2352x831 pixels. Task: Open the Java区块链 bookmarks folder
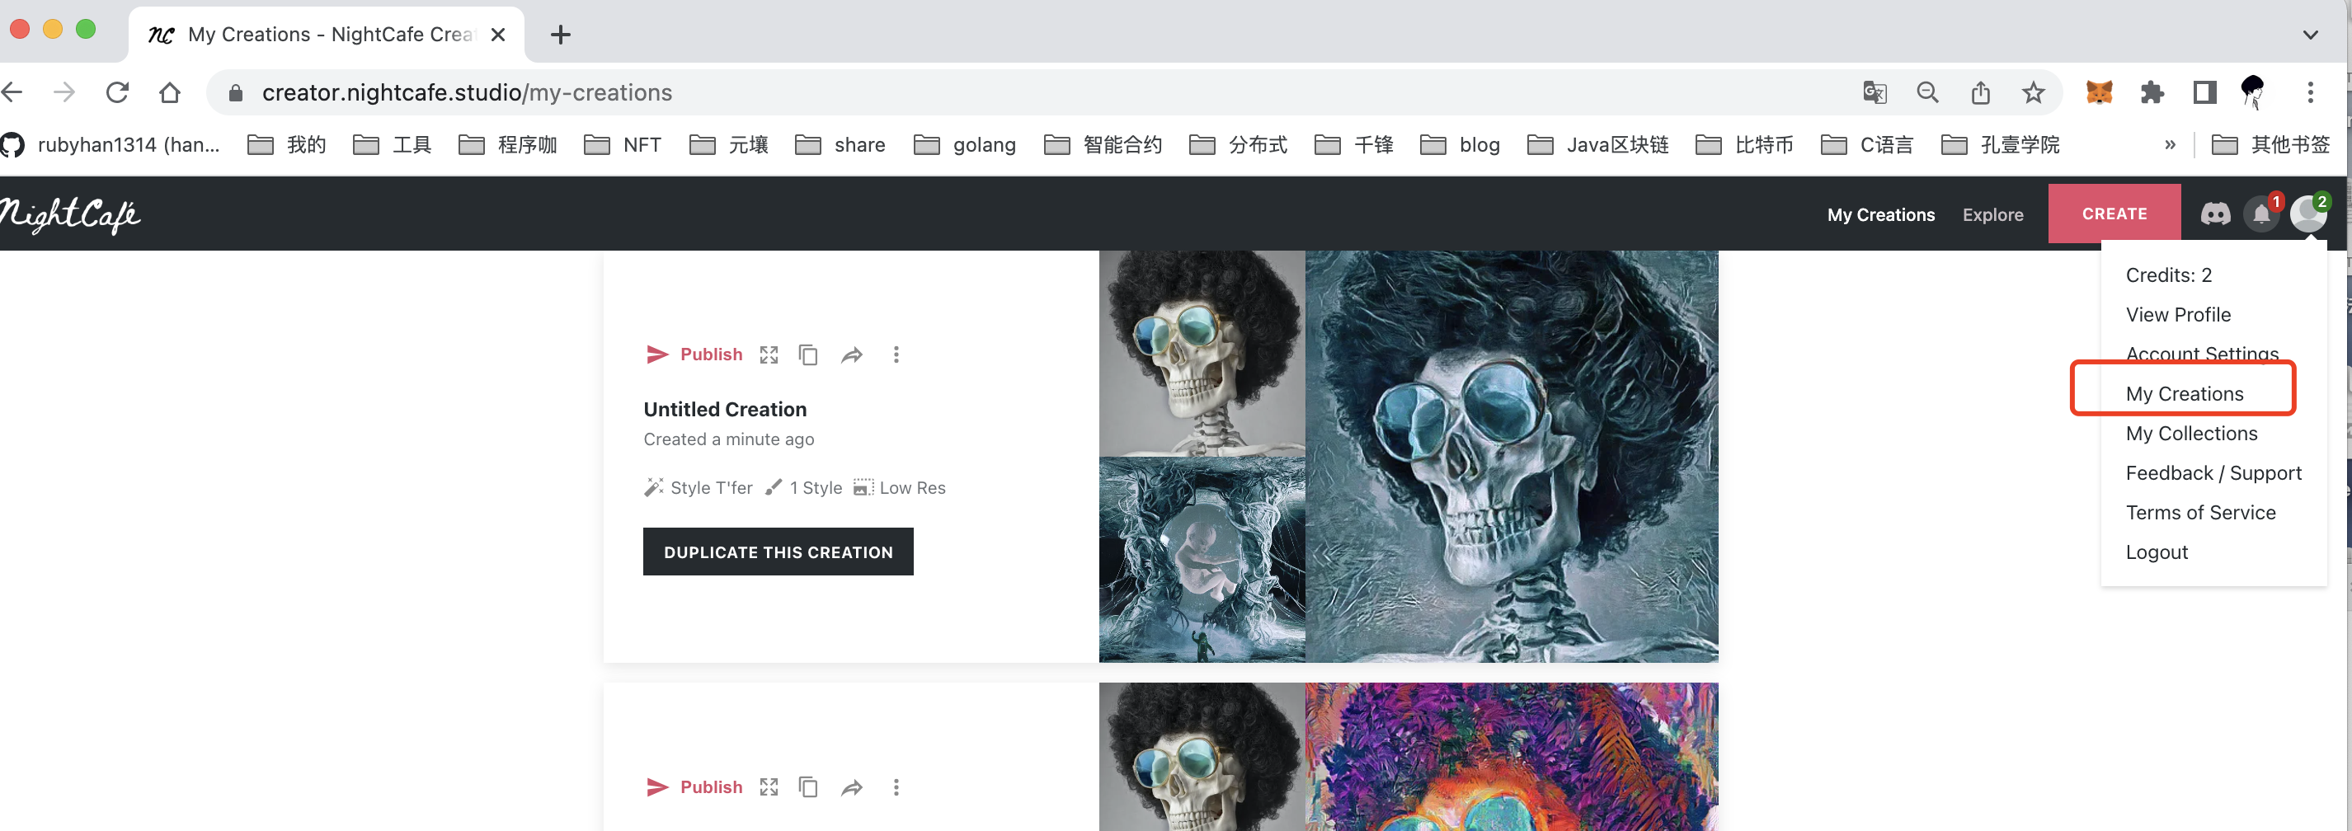coord(1598,144)
